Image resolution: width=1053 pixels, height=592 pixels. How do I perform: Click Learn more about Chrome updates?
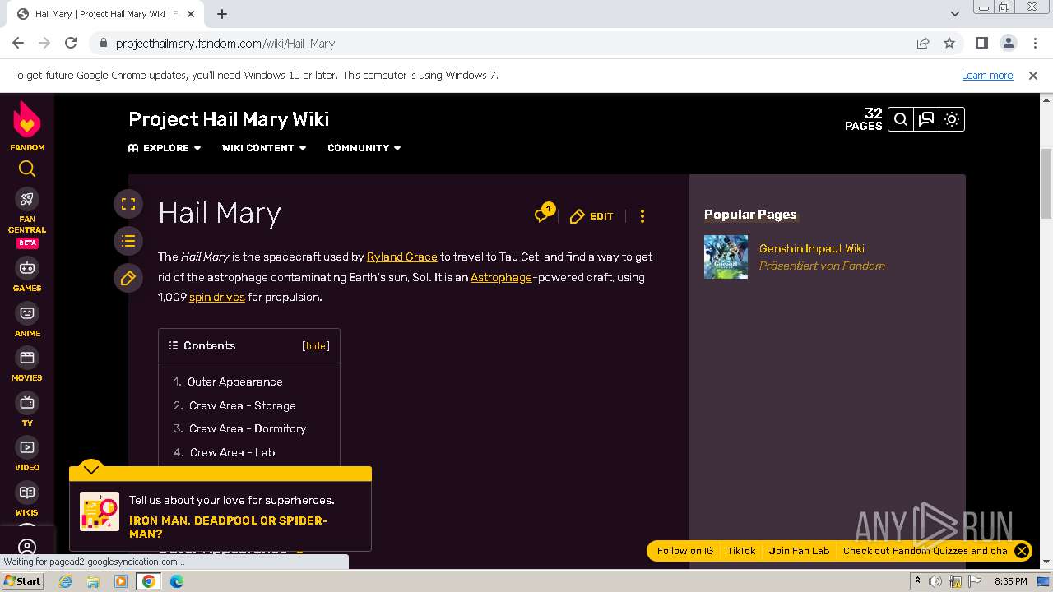coord(987,75)
